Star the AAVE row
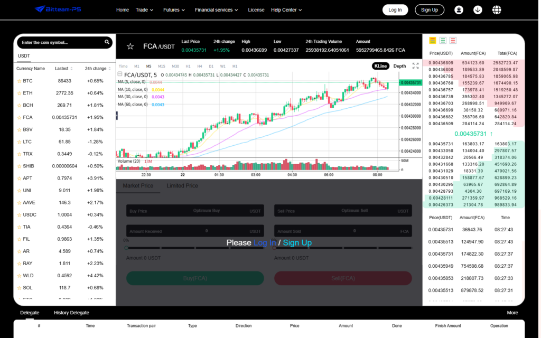 (19, 203)
